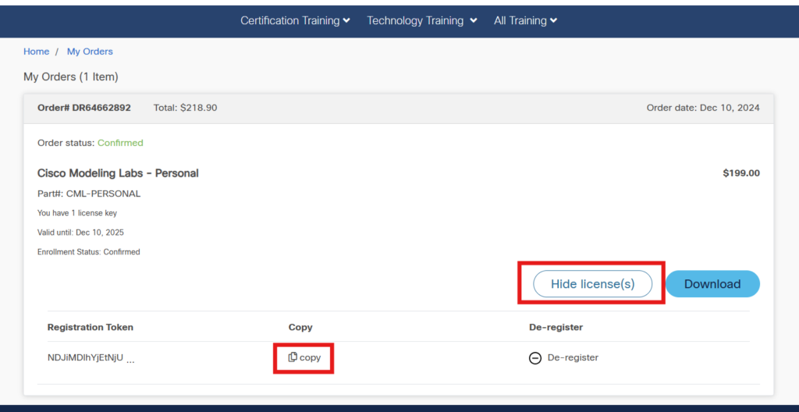Select the You have 1 license key text
This screenshot has width=799, height=412.
point(77,213)
